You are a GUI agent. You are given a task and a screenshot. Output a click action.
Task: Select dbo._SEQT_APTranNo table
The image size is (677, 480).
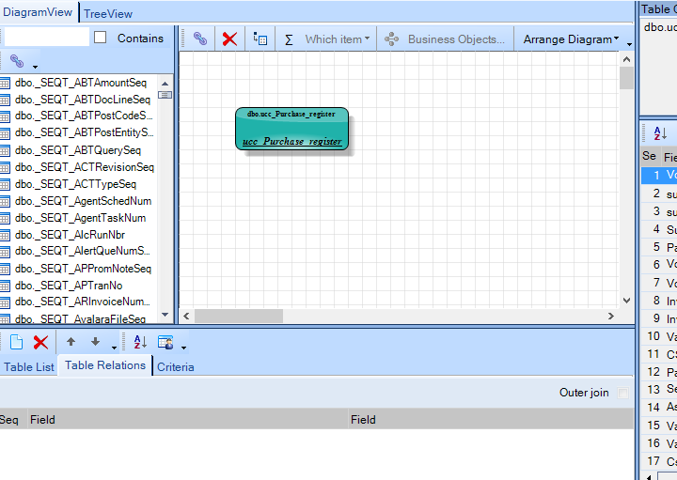click(x=69, y=286)
